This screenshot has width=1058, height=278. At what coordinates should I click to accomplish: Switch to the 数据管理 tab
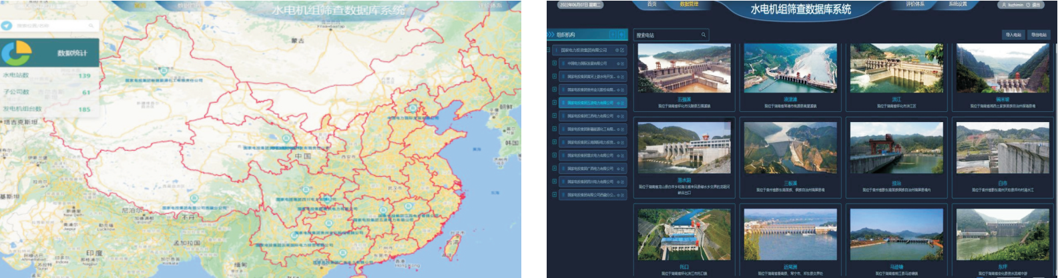coord(689,5)
